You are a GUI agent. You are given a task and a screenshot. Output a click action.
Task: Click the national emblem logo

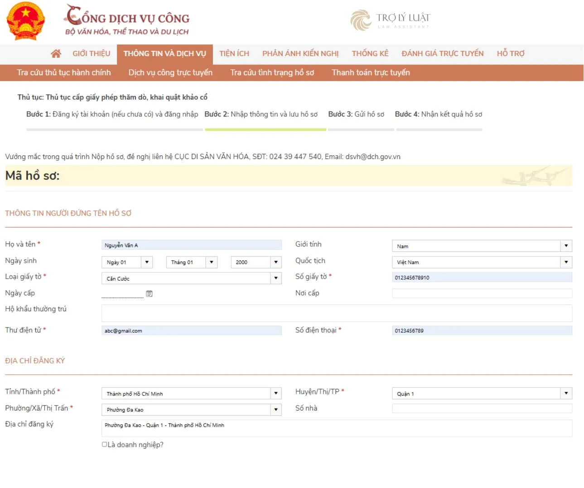25,21
